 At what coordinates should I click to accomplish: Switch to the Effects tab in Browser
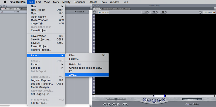tap(24, 9)
